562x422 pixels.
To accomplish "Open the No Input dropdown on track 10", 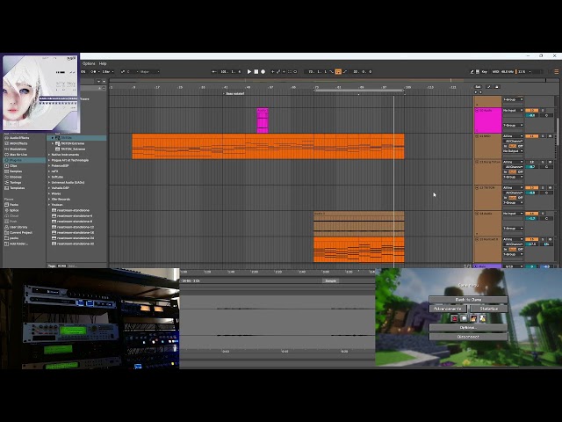I will [x=513, y=110].
